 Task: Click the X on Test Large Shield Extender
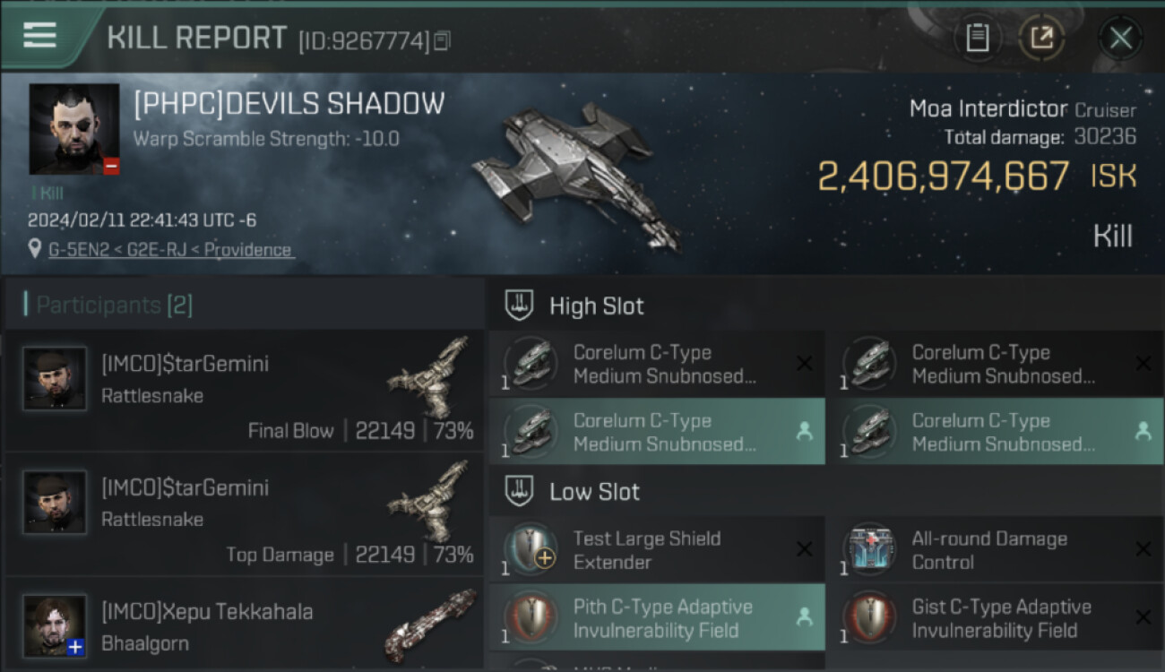tap(805, 549)
